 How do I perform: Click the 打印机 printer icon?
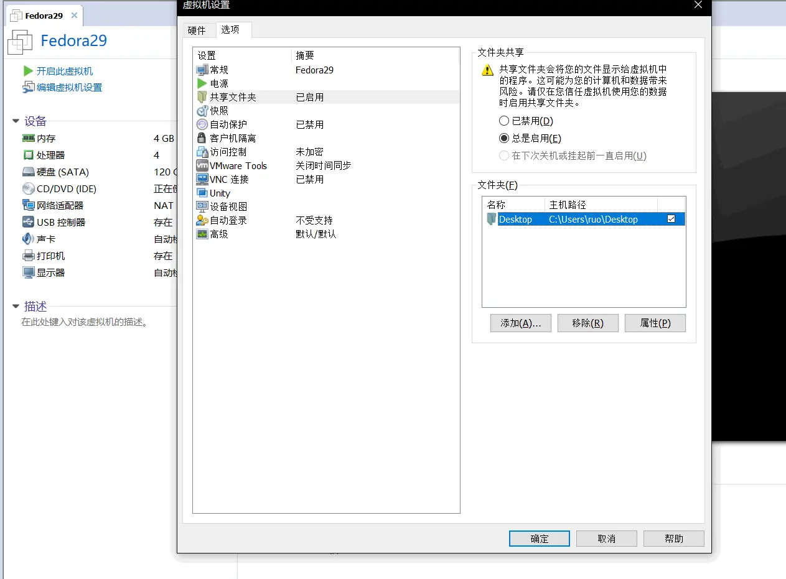click(x=28, y=256)
